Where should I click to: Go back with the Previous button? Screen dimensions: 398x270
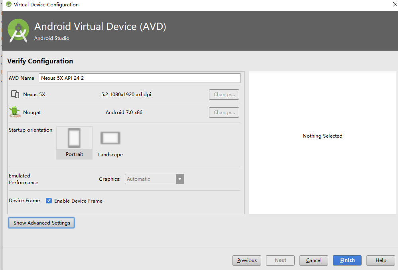click(x=247, y=260)
